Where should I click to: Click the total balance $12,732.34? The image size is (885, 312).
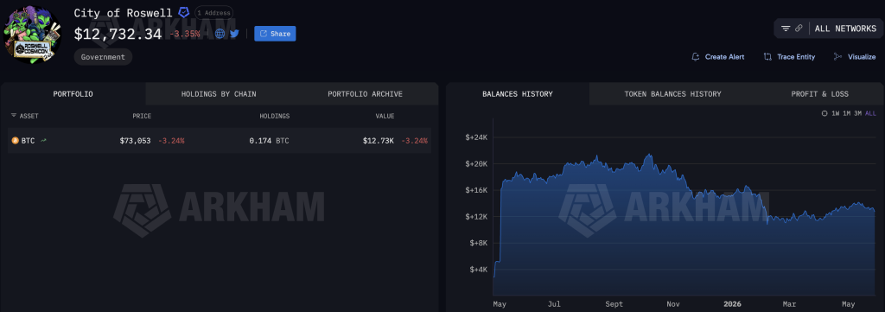point(118,34)
